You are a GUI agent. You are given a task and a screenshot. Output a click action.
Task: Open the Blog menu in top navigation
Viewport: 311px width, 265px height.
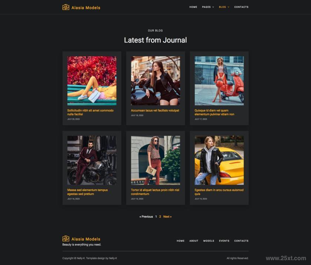click(x=223, y=7)
